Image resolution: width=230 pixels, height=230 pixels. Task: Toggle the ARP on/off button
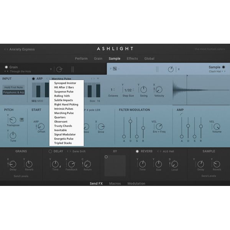click(33, 79)
